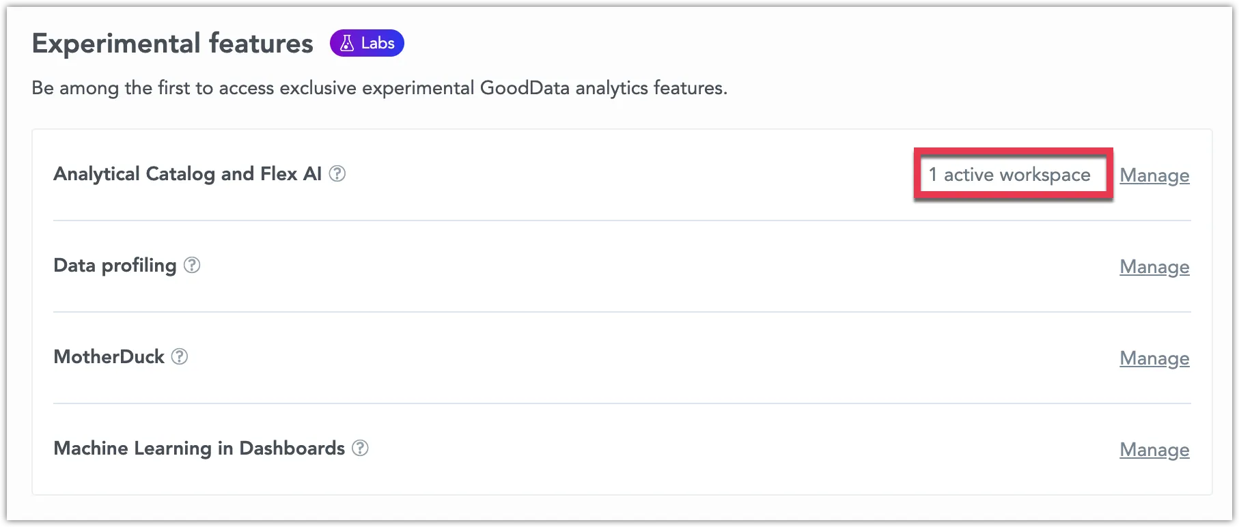Viewport: 1239px width, 527px height.
Task: Click the highlighted "1 active workspace" label
Action: click(1010, 175)
